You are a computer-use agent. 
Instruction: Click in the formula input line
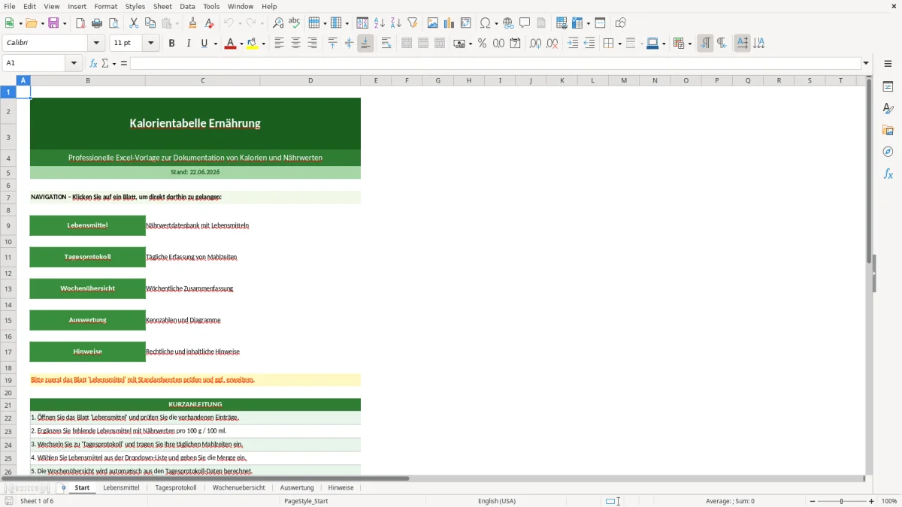click(495, 63)
